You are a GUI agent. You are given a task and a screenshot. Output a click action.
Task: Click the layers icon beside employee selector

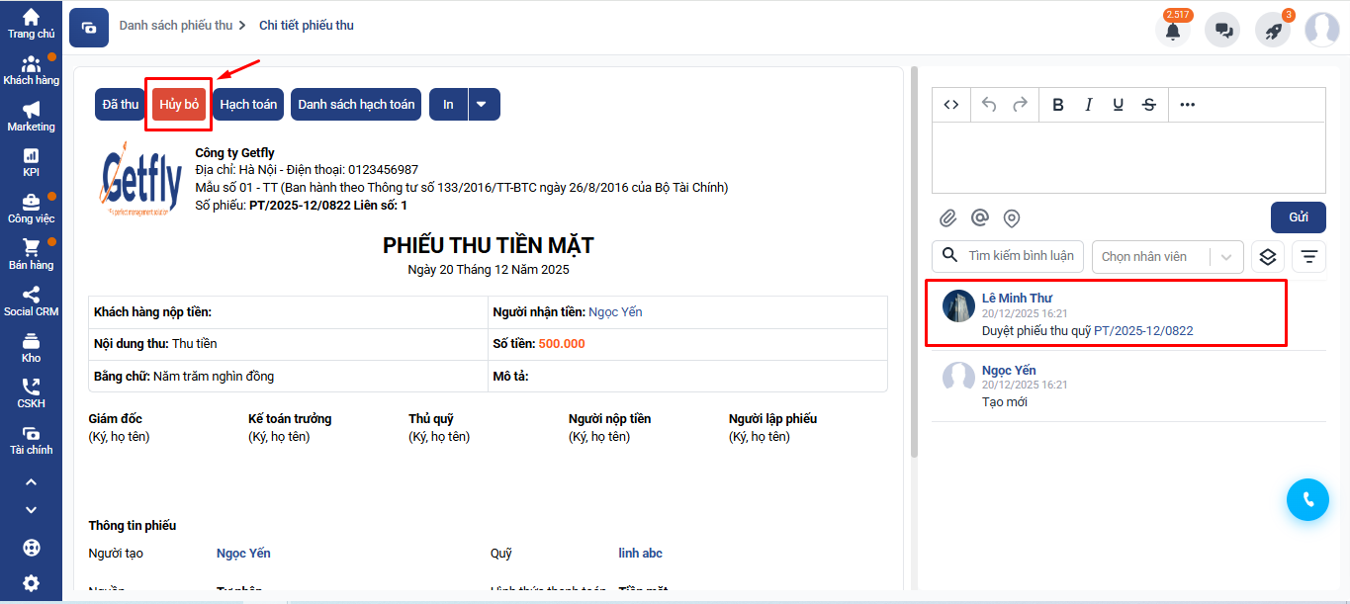[1268, 257]
